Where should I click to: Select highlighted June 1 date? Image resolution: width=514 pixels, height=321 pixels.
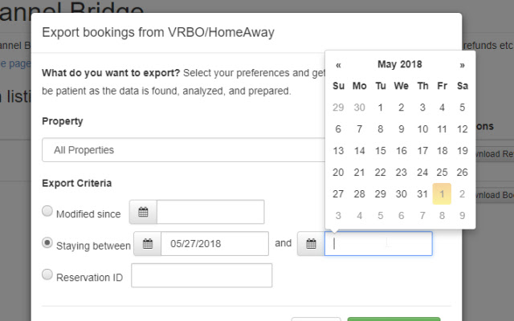pos(442,193)
